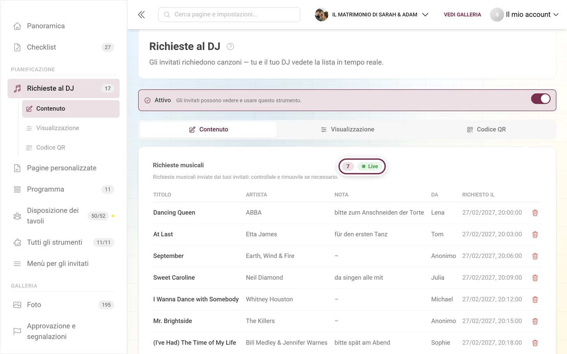The width and height of the screenshot is (567, 354).
Task: Switch to the Codice QR tab
Action: 486,129
